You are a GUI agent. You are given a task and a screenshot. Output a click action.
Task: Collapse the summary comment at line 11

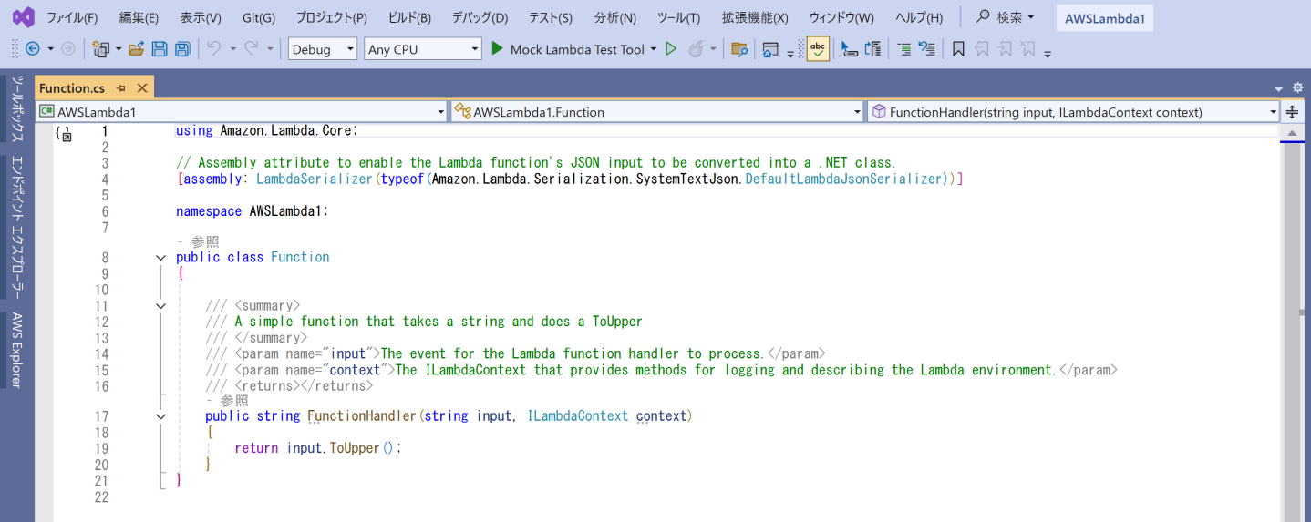point(161,306)
